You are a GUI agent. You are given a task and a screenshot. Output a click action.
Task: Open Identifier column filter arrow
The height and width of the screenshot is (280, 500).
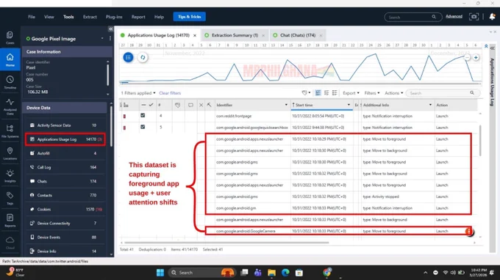click(286, 105)
